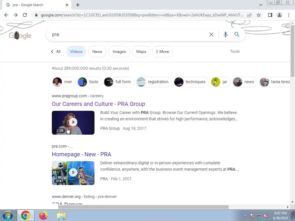Switch to Maps results
Image resolution: width=295 pixels, height=221 pixels.
point(141,52)
